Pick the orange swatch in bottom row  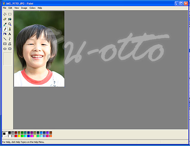pyautogui.click(x=51, y=136)
